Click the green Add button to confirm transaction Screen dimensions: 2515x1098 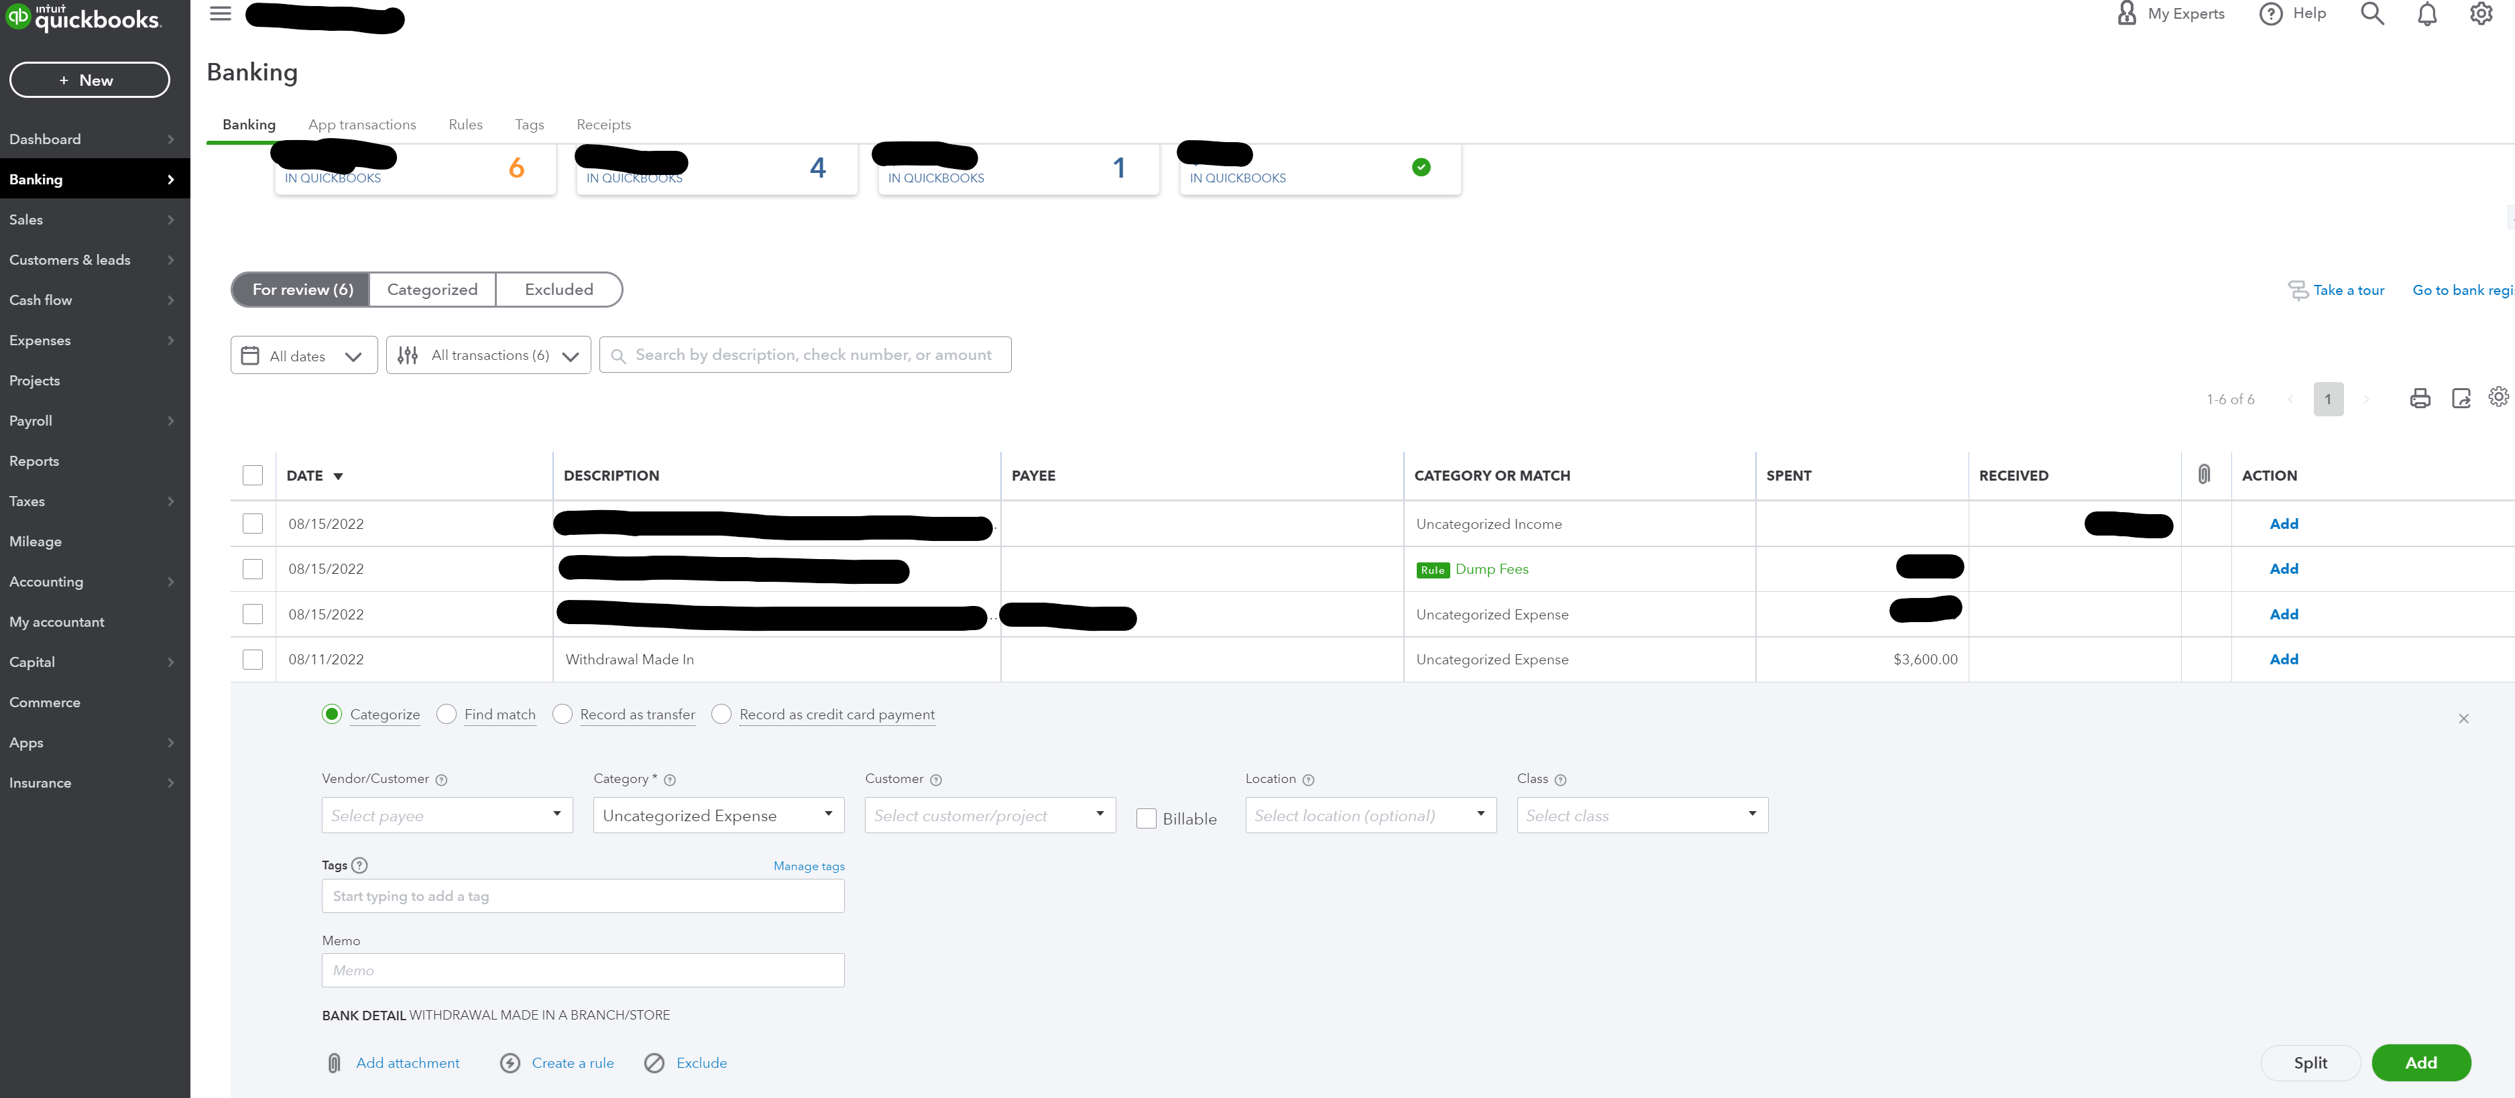coord(2422,1061)
